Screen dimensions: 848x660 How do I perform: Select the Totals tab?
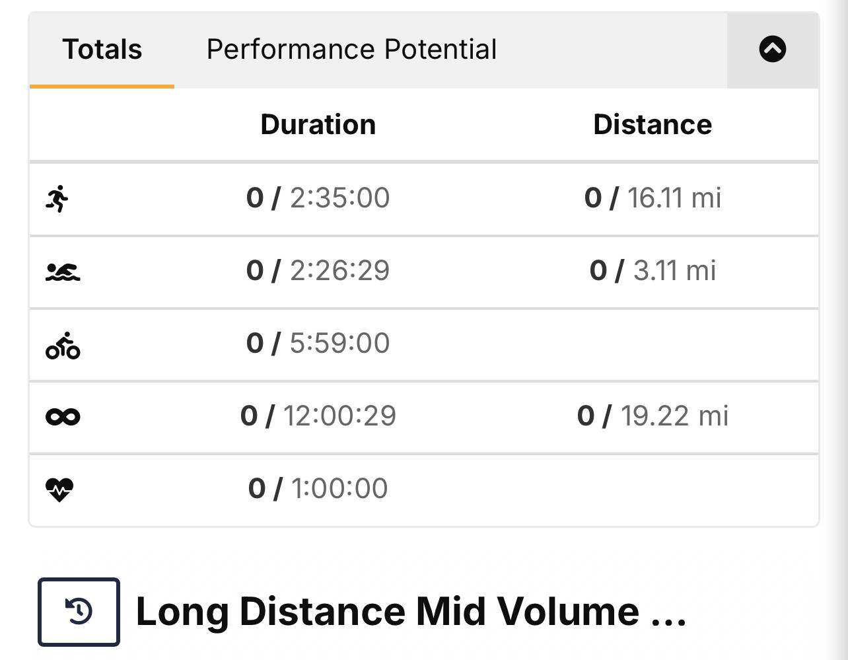point(102,50)
